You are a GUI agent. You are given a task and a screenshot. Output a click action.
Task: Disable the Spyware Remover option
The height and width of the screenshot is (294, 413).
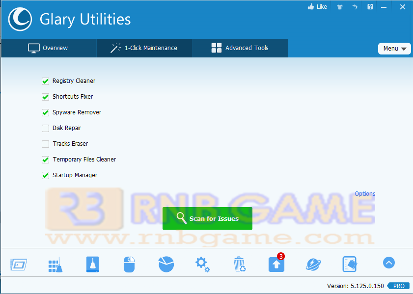click(x=45, y=113)
